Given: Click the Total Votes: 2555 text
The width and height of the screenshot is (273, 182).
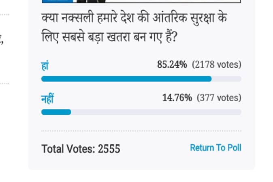Looking at the screenshot, I should [x=81, y=149].
